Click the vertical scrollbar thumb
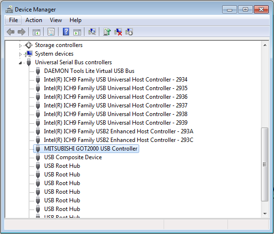 [265, 164]
